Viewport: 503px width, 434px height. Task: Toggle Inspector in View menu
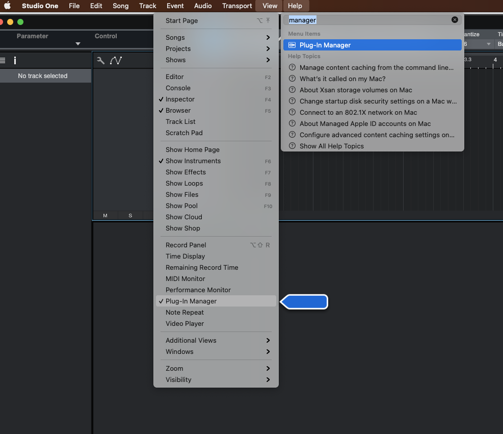tap(216, 99)
